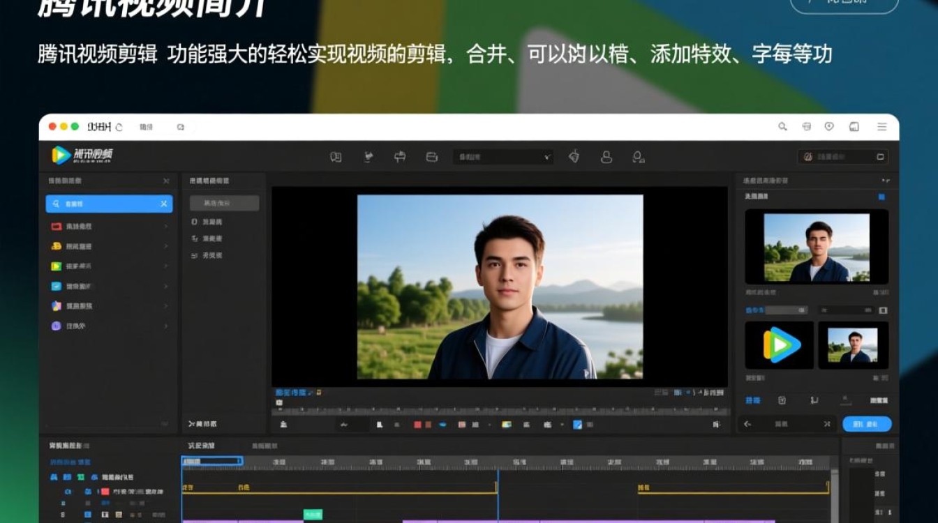This screenshot has height=523, width=938.
Task: Click the card icon left of the dropdown
Action: pos(432,157)
